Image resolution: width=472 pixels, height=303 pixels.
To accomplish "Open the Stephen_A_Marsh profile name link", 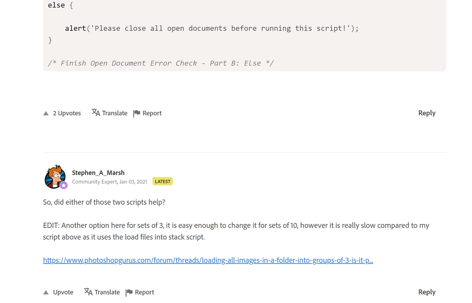I will point(98,173).
